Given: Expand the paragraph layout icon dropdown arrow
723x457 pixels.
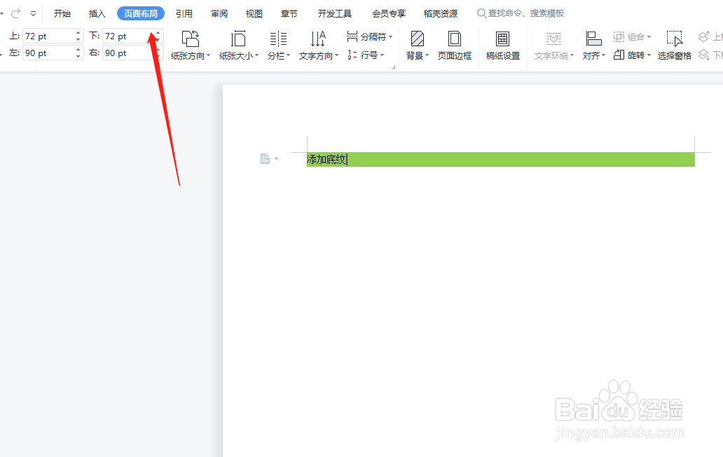Looking at the screenshot, I should 276,158.
